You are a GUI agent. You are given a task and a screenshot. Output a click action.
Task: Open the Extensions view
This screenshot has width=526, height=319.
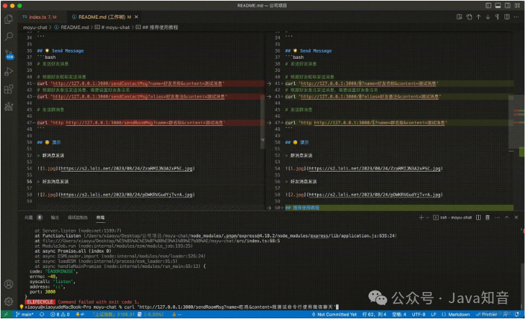pyautogui.click(x=9, y=89)
